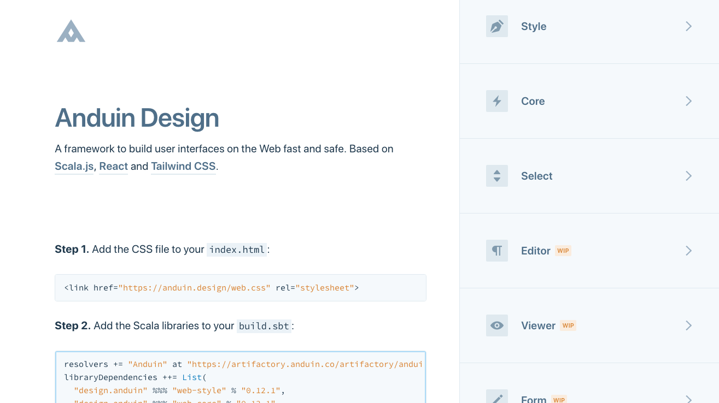Click the link href stylesheet code block
Screen dimensions: 719x403
[x=241, y=288]
